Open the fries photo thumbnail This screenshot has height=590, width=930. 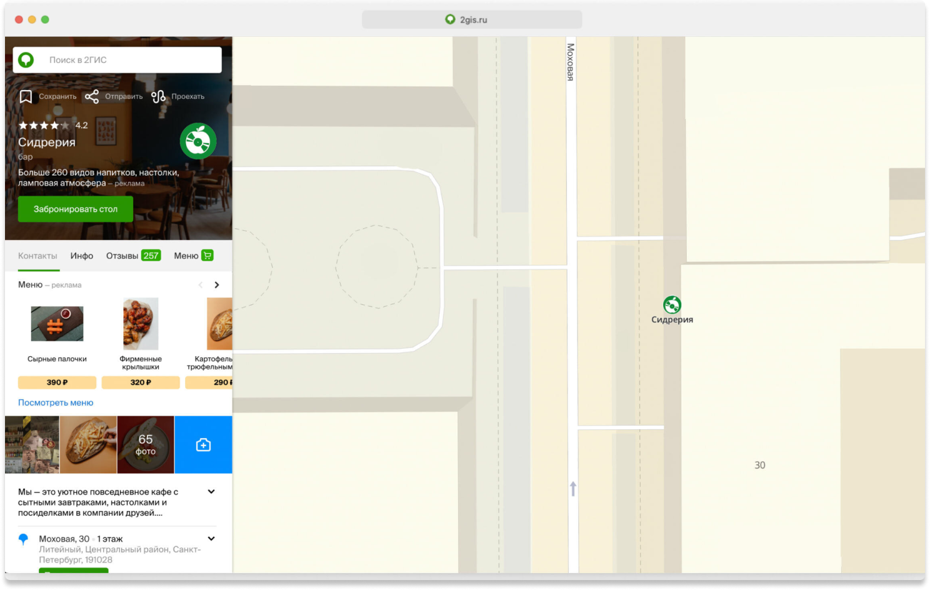click(88, 445)
